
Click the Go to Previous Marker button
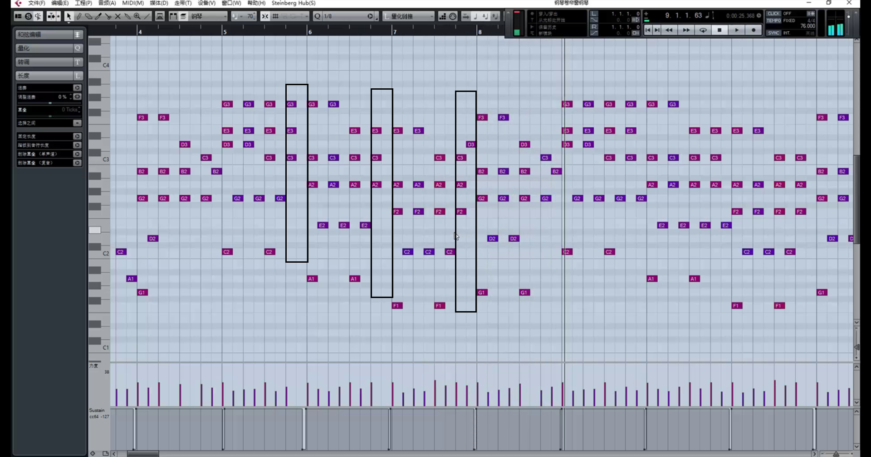tap(648, 30)
